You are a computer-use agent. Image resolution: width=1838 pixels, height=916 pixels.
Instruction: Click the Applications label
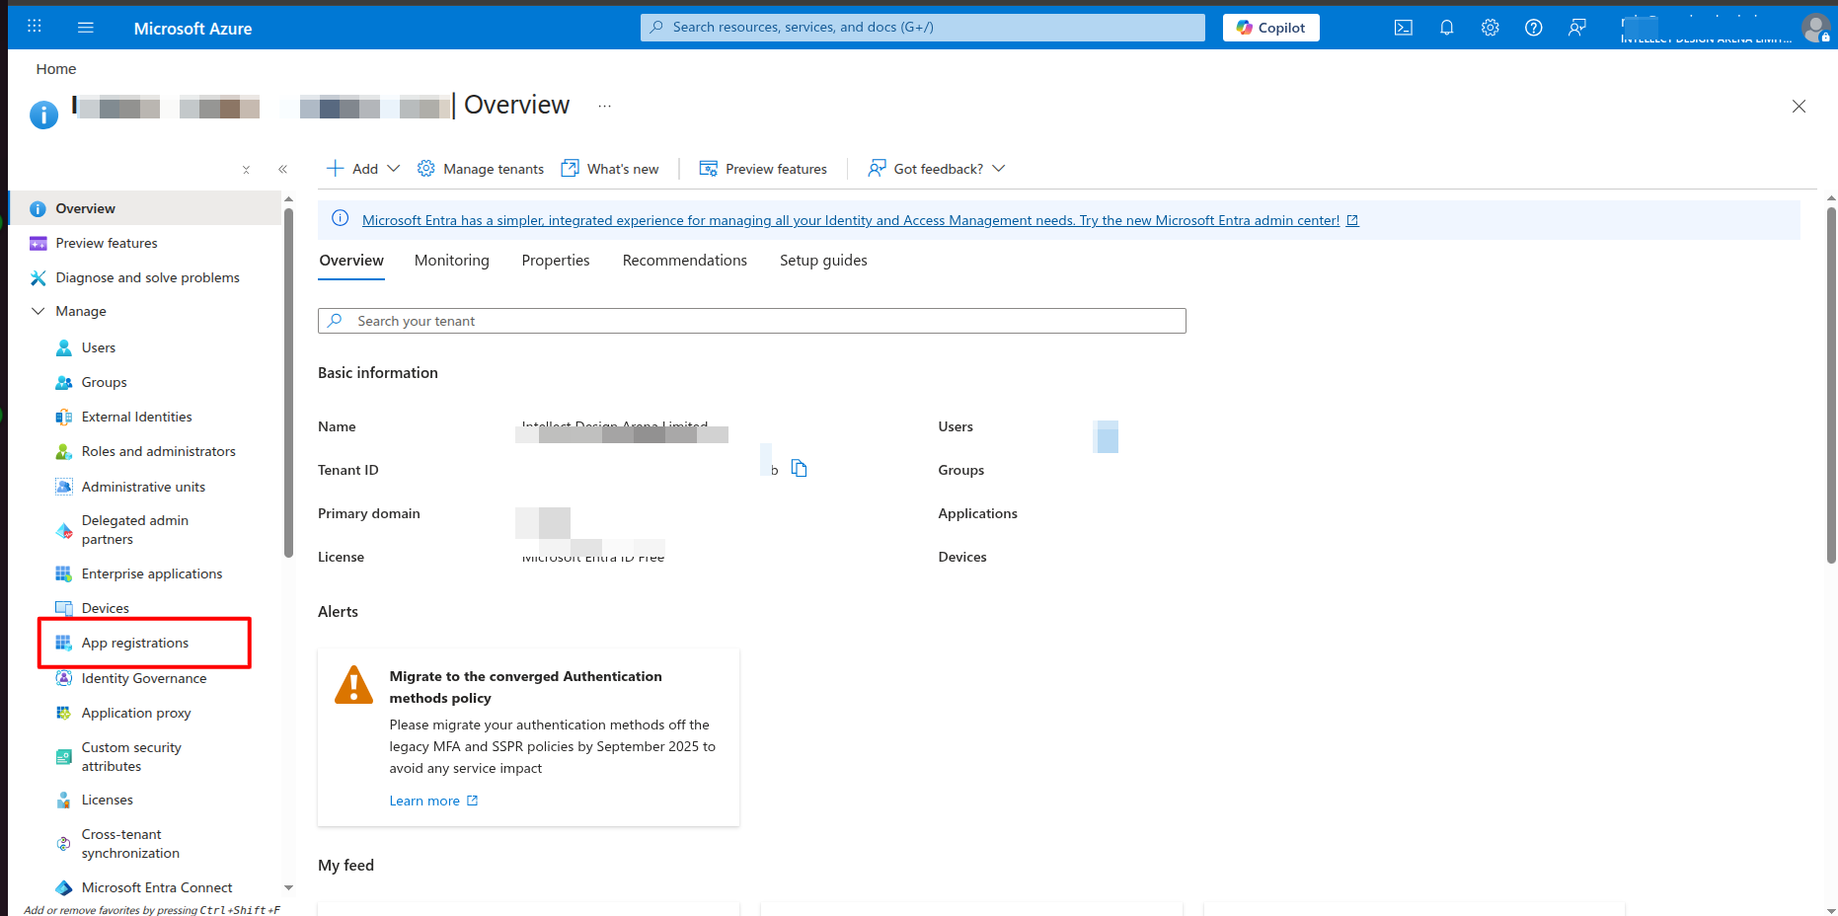[x=977, y=513]
